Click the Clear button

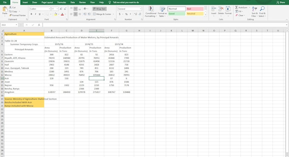(x=240, y=15)
